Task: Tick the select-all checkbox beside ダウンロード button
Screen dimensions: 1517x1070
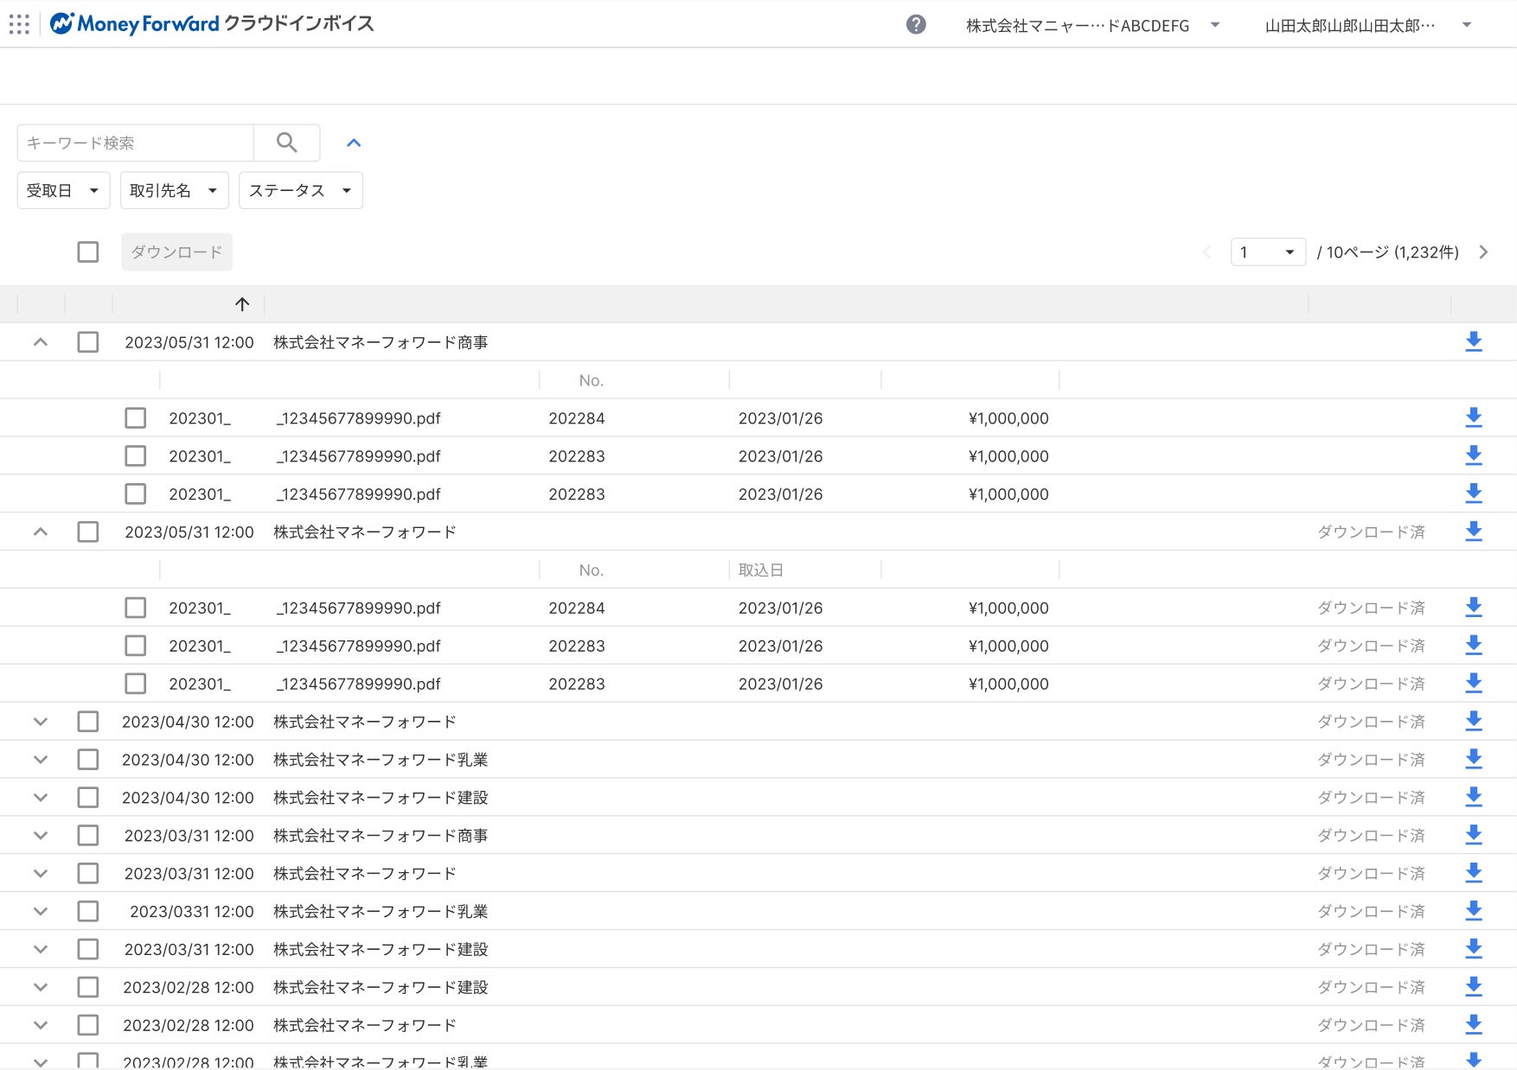Action: click(x=88, y=252)
